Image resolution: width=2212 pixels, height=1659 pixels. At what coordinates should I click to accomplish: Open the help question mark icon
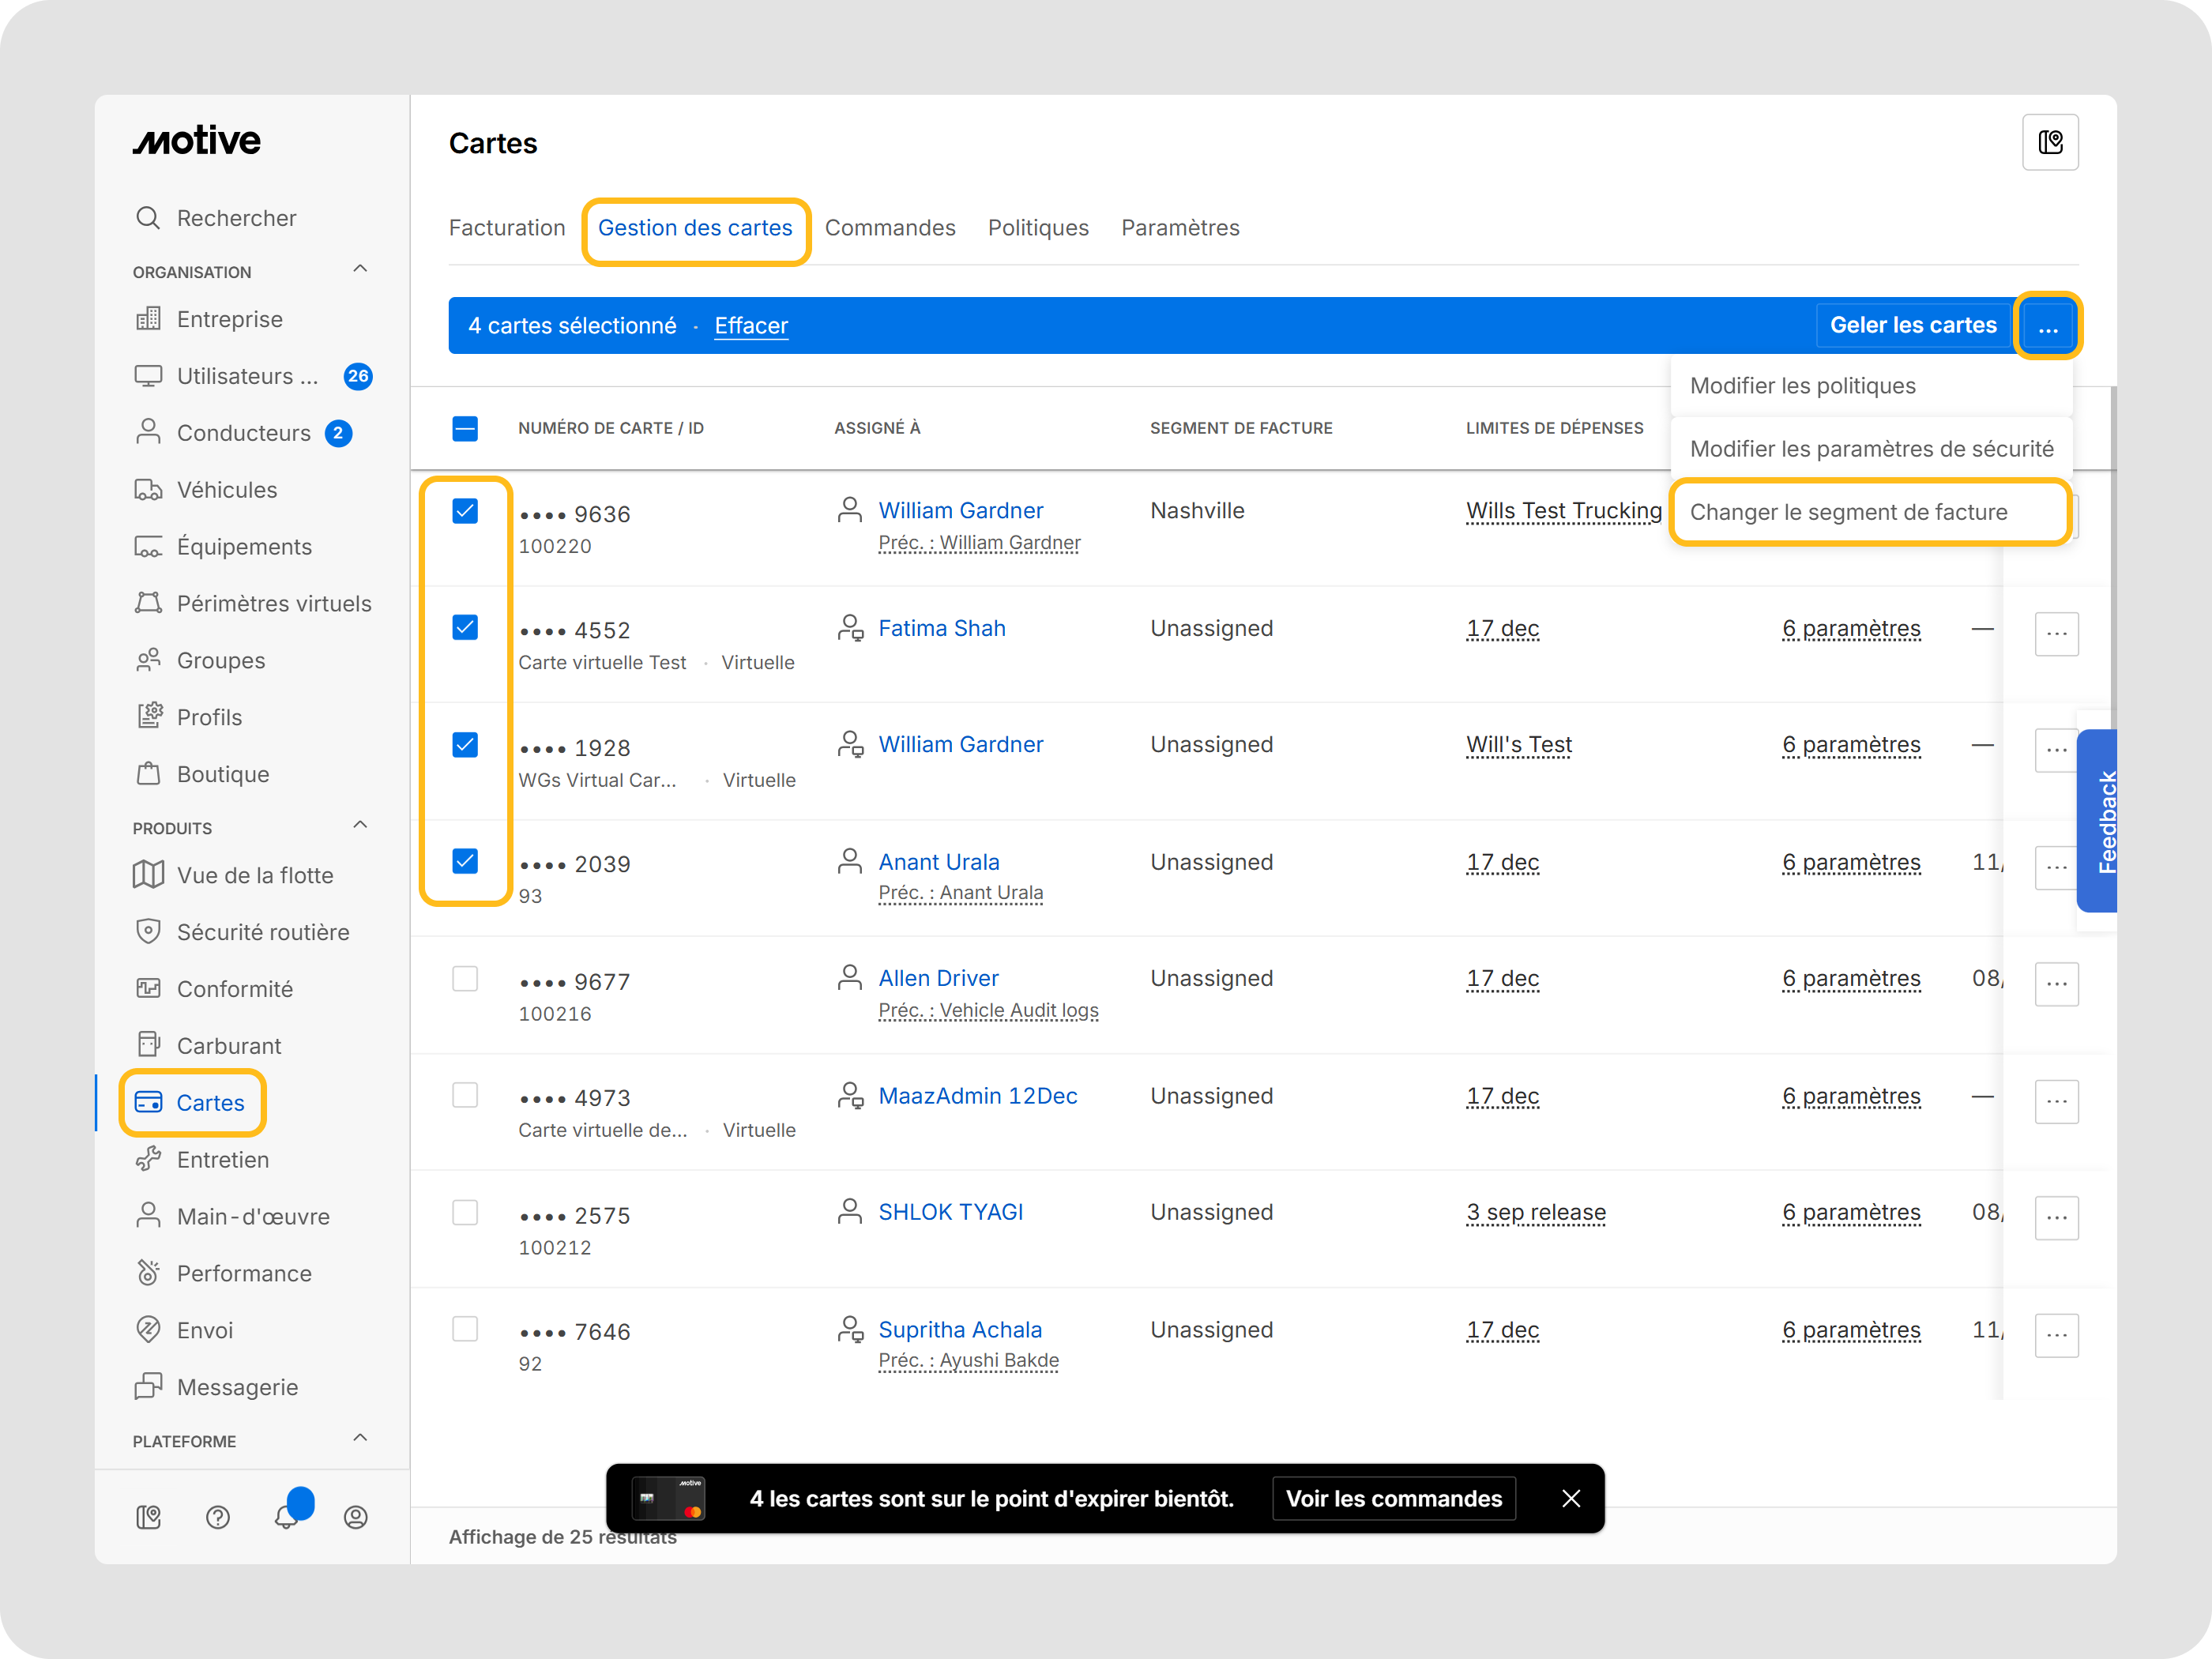(218, 1518)
